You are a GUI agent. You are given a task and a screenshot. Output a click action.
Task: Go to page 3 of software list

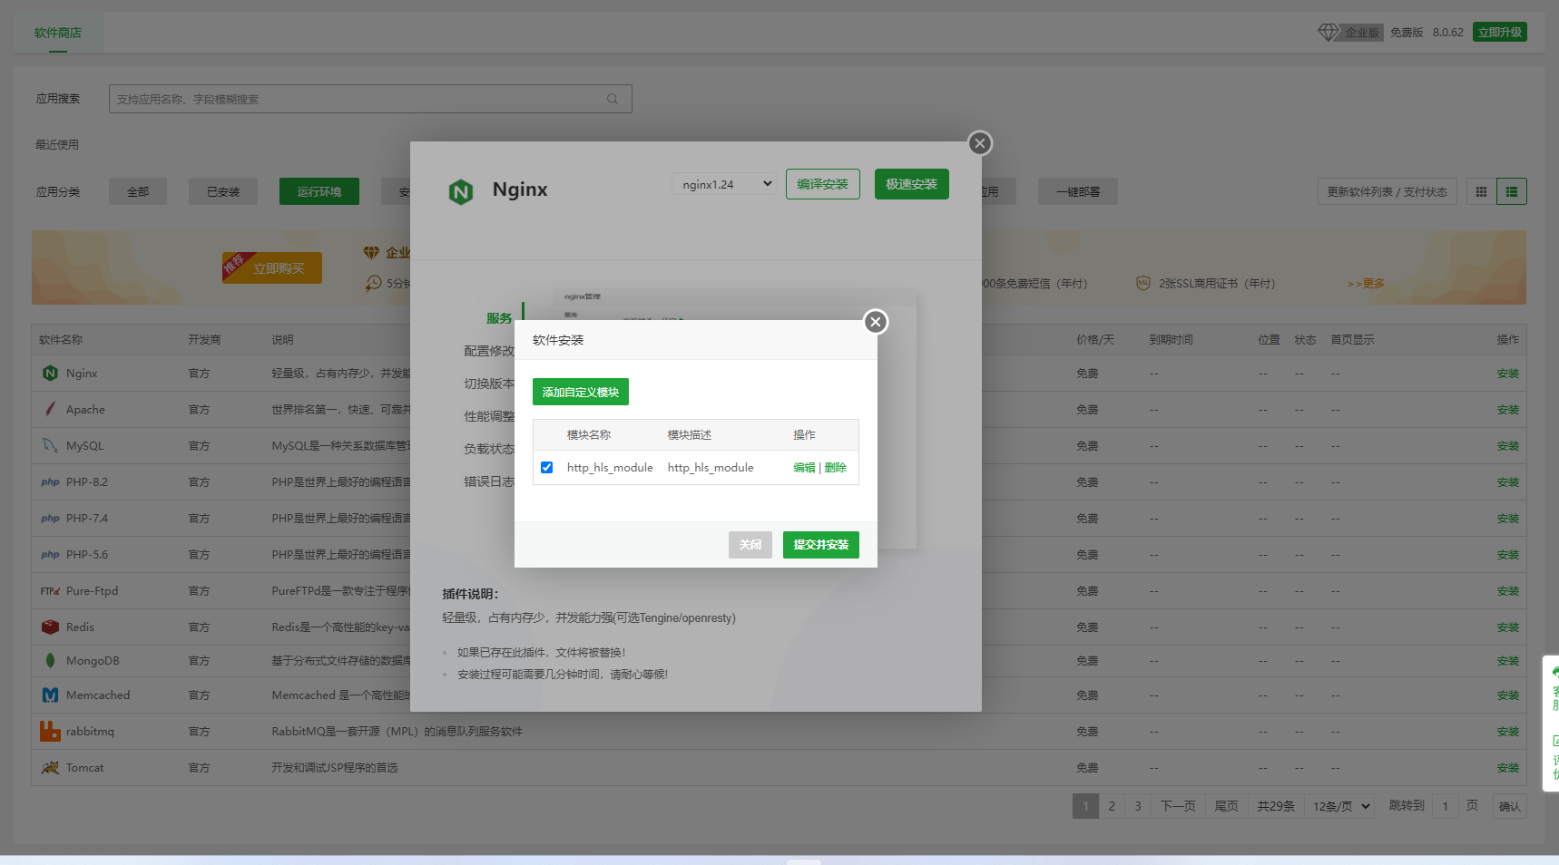click(1138, 806)
